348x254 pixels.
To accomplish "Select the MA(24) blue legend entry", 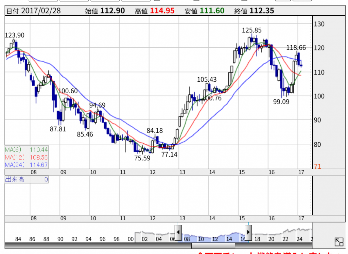I will (x=27, y=165).
